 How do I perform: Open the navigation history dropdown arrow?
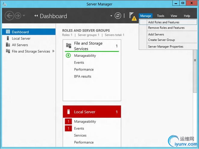(x=24, y=16)
